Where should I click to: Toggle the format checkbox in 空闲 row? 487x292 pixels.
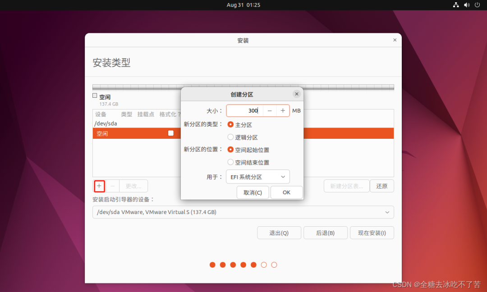(x=170, y=133)
